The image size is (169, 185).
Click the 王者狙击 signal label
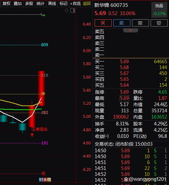[x=40, y=129]
